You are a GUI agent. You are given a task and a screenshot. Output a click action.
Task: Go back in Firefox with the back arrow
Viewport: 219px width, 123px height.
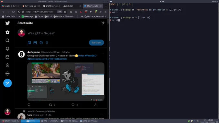[x=4, y=12]
